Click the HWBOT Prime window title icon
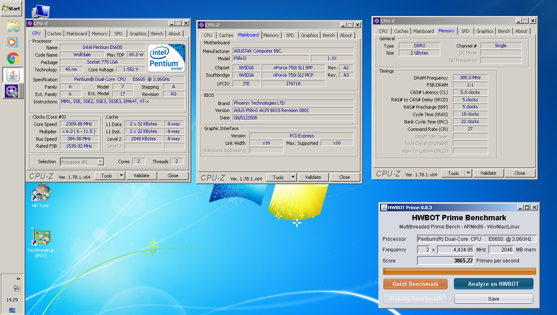This screenshot has height=315, width=557. [384, 207]
